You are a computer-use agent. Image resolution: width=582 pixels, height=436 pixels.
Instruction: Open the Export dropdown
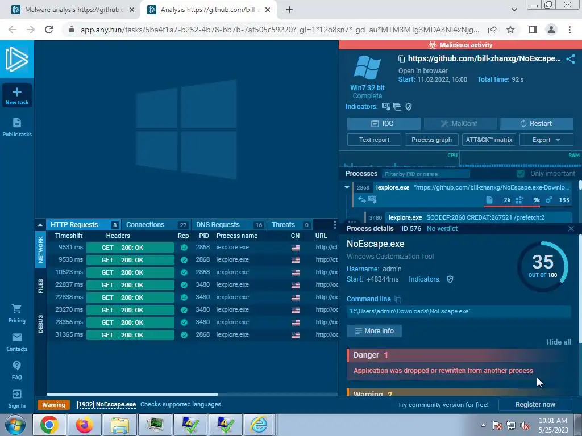tap(546, 140)
